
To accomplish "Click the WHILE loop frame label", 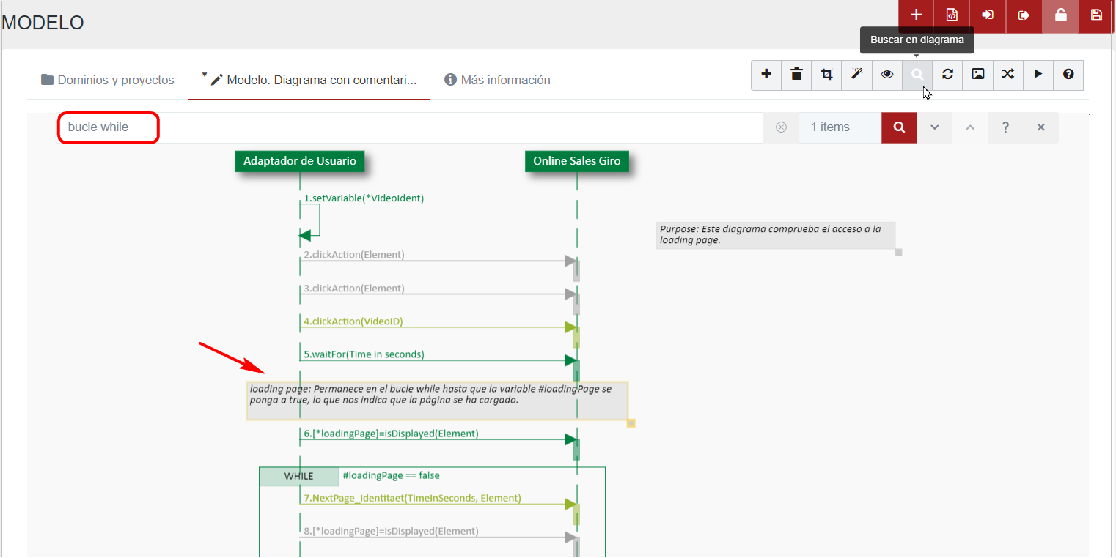I will coord(299,476).
